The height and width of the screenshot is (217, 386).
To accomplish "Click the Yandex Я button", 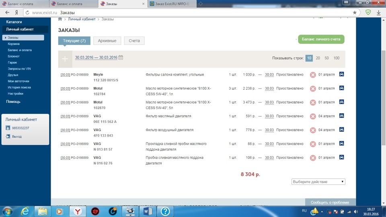I will [x=16, y=12].
